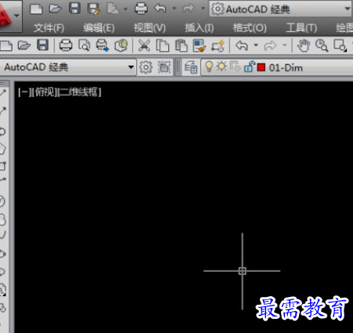
Task: Click My Workspace icon
Action: [x=164, y=67]
